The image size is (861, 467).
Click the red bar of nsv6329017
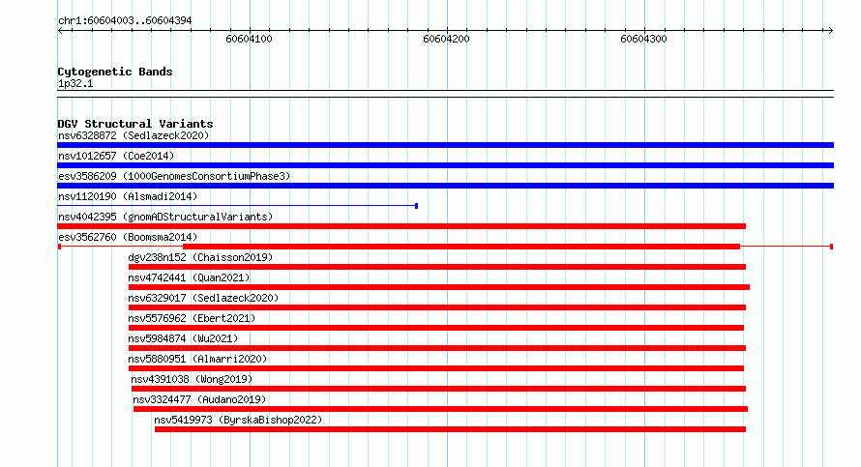437,307
